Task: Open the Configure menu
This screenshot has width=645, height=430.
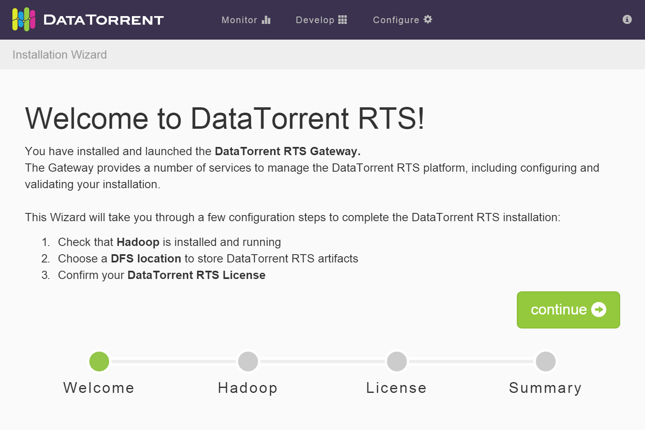Action: tap(403, 20)
